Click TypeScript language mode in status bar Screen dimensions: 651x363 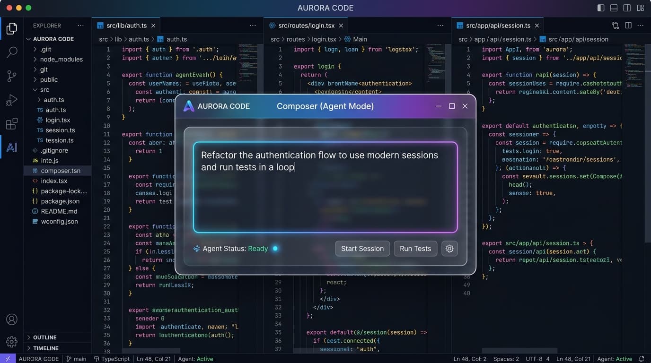point(112,359)
